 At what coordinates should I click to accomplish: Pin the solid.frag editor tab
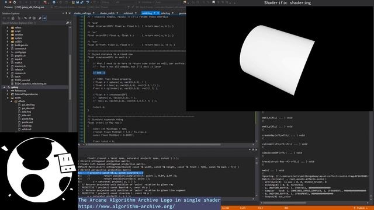[154, 13]
